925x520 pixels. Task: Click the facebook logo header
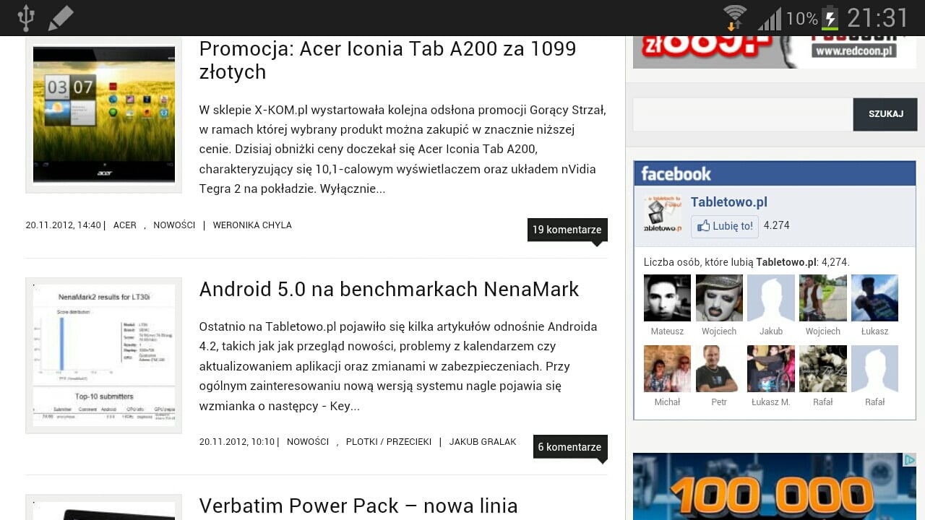[676, 173]
